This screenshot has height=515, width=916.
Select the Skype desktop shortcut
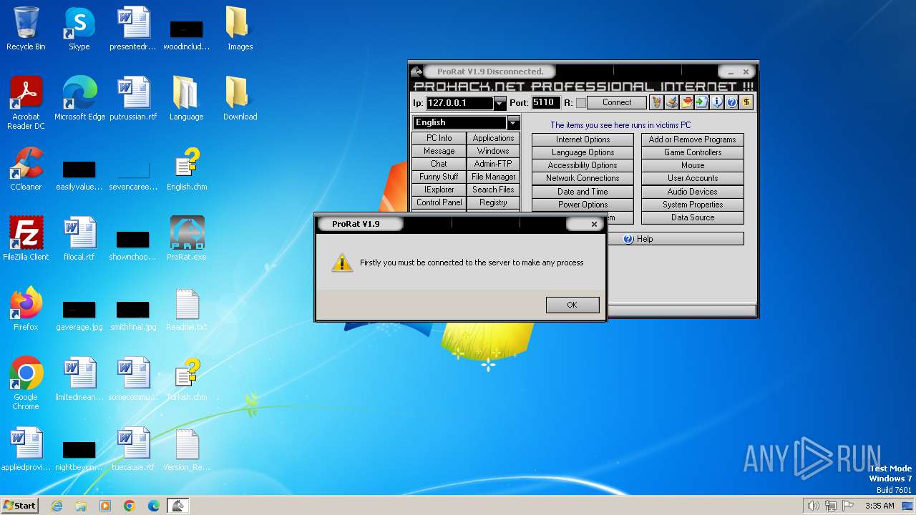coord(79,29)
